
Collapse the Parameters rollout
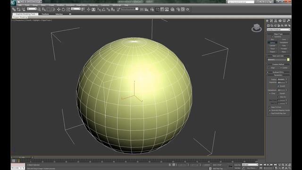pos(278,75)
